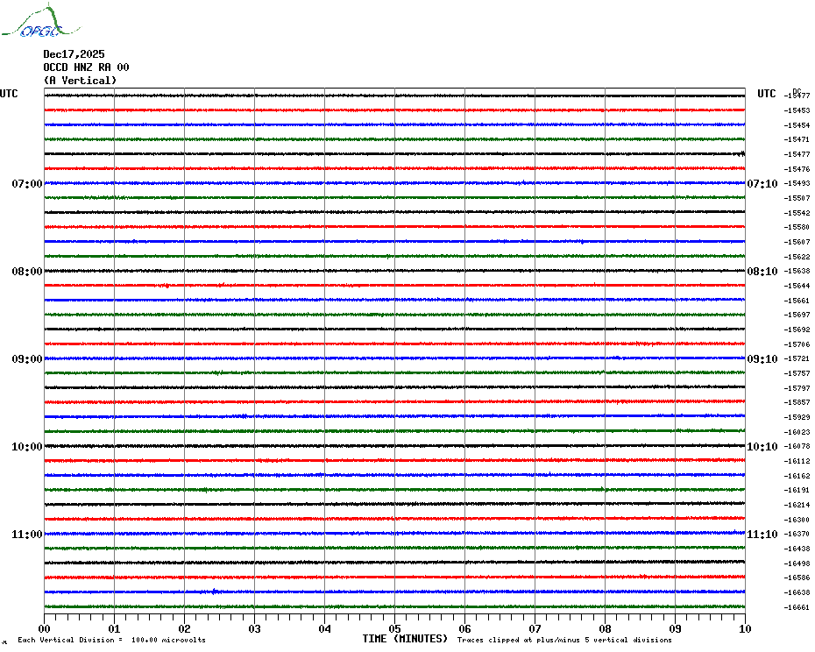
Task: Select the OCCD HNZ RA 00 station label
Action: (x=86, y=67)
